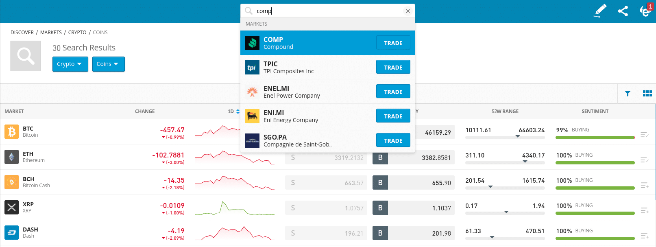Buy ETH at 3382.8581
656x247 pixels.
tap(414, 157)
